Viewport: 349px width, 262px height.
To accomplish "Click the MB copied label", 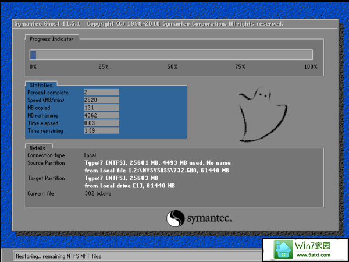I will (39, 108).
